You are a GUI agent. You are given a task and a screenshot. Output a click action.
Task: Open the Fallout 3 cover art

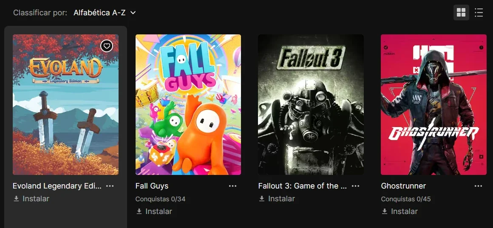pos(311,104)
